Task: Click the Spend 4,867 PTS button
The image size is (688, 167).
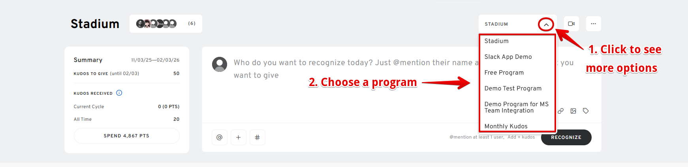Action: click(x=126, y=136)
